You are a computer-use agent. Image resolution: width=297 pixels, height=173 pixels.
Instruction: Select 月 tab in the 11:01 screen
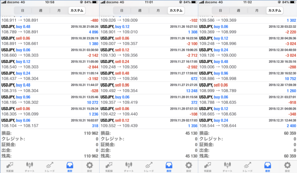[x=158, y=11]
